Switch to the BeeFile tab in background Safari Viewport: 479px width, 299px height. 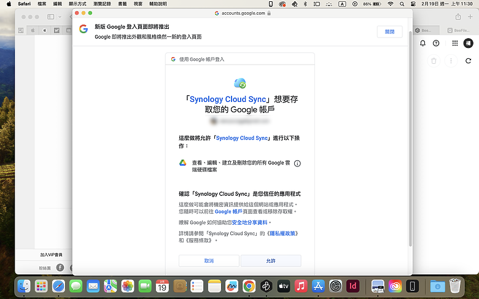pyautogui.click(x=458, y=30)
